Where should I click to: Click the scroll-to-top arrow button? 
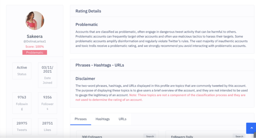251,128
